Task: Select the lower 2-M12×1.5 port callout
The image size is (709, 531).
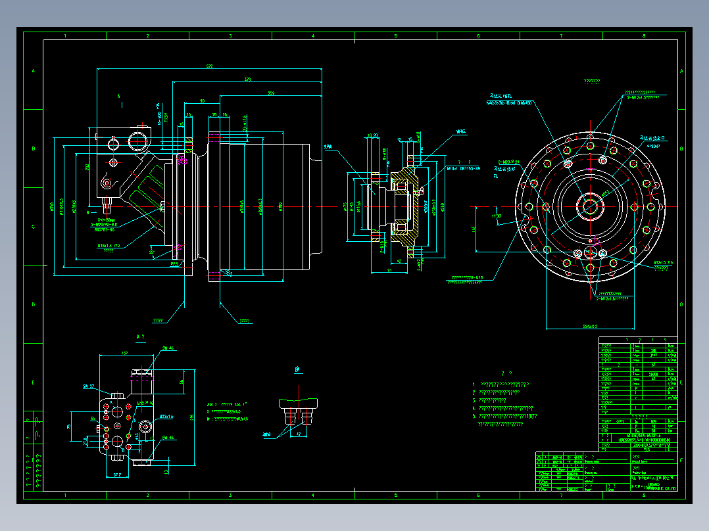Action: [x=612, y=299]
